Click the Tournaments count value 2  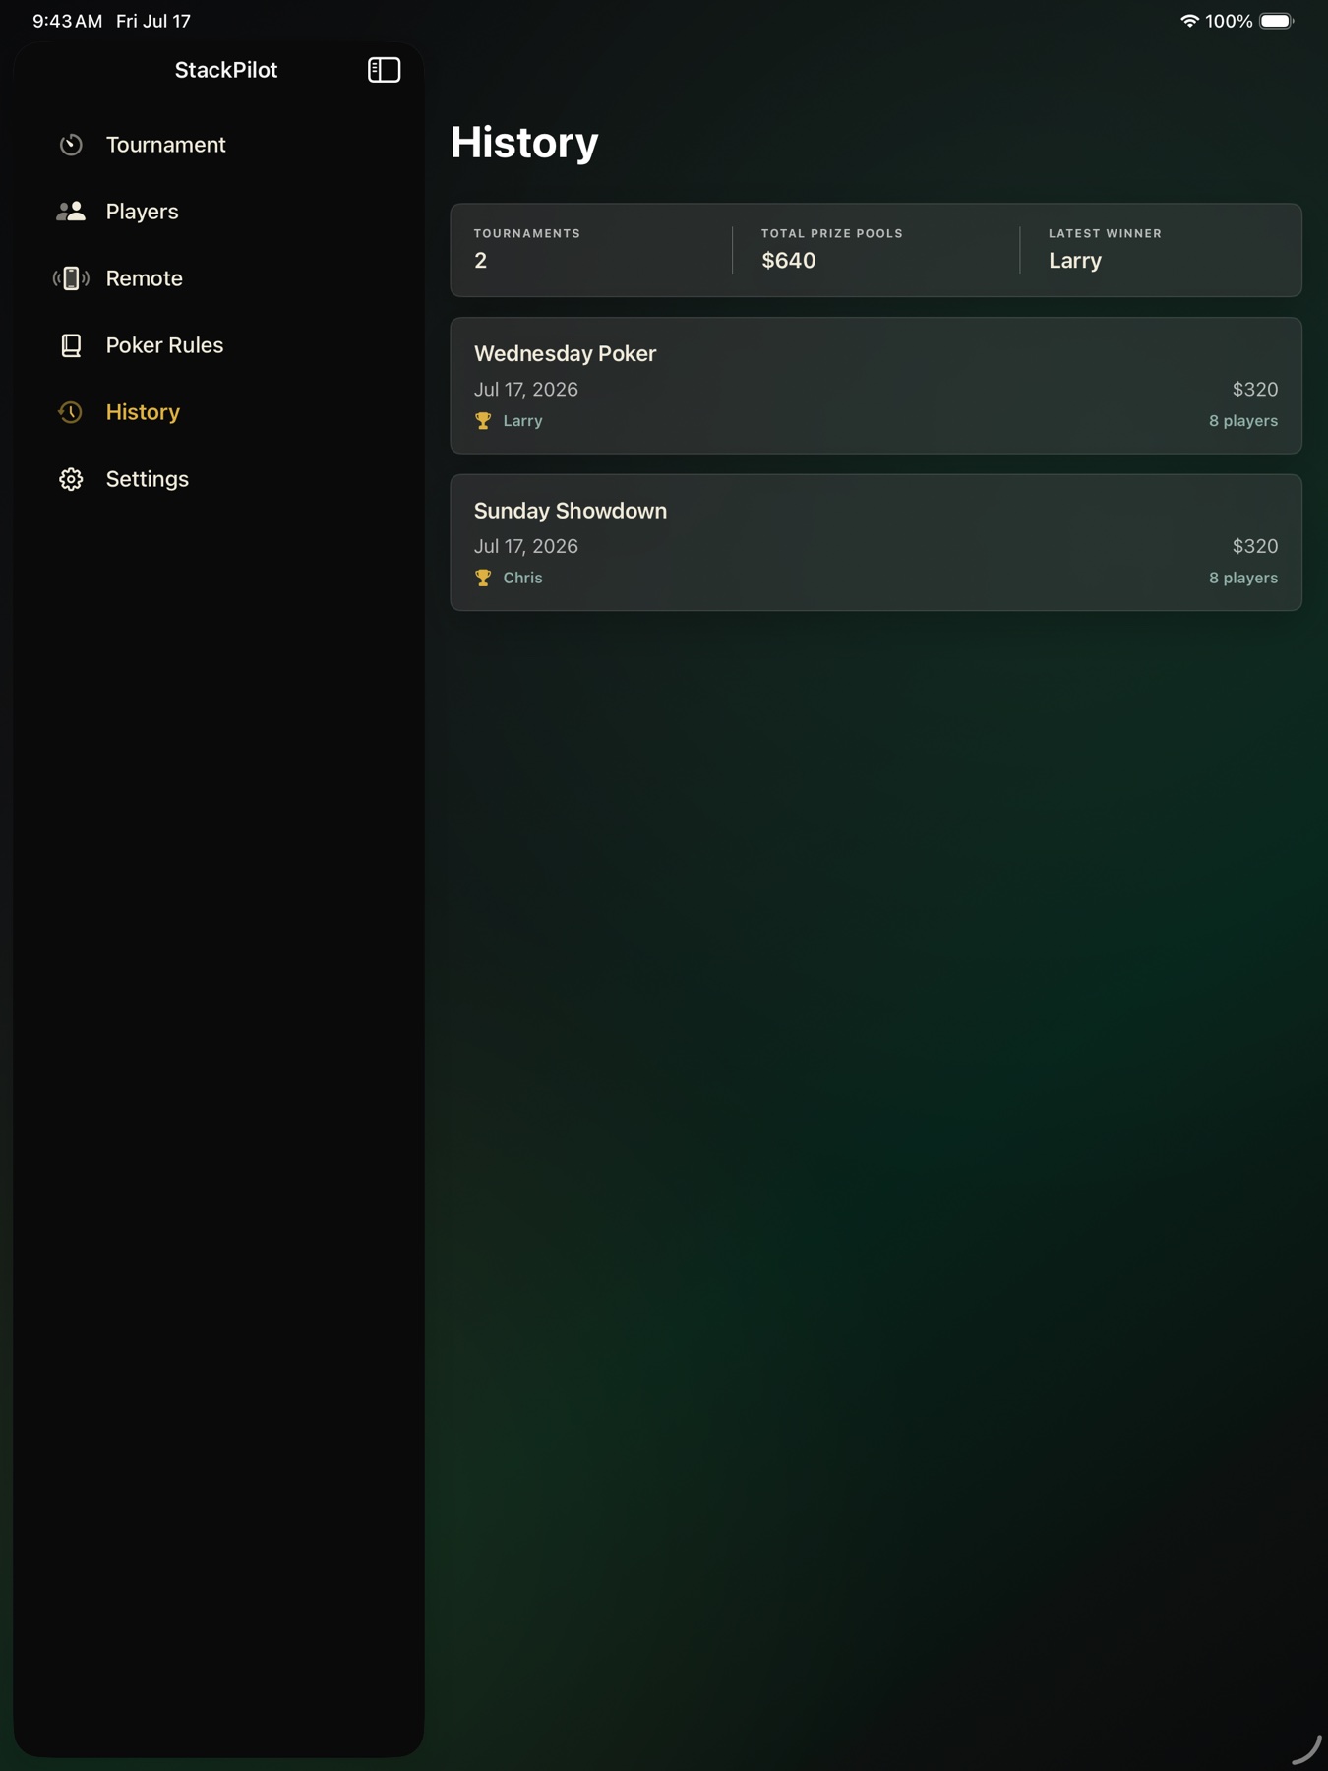[481, 261]
